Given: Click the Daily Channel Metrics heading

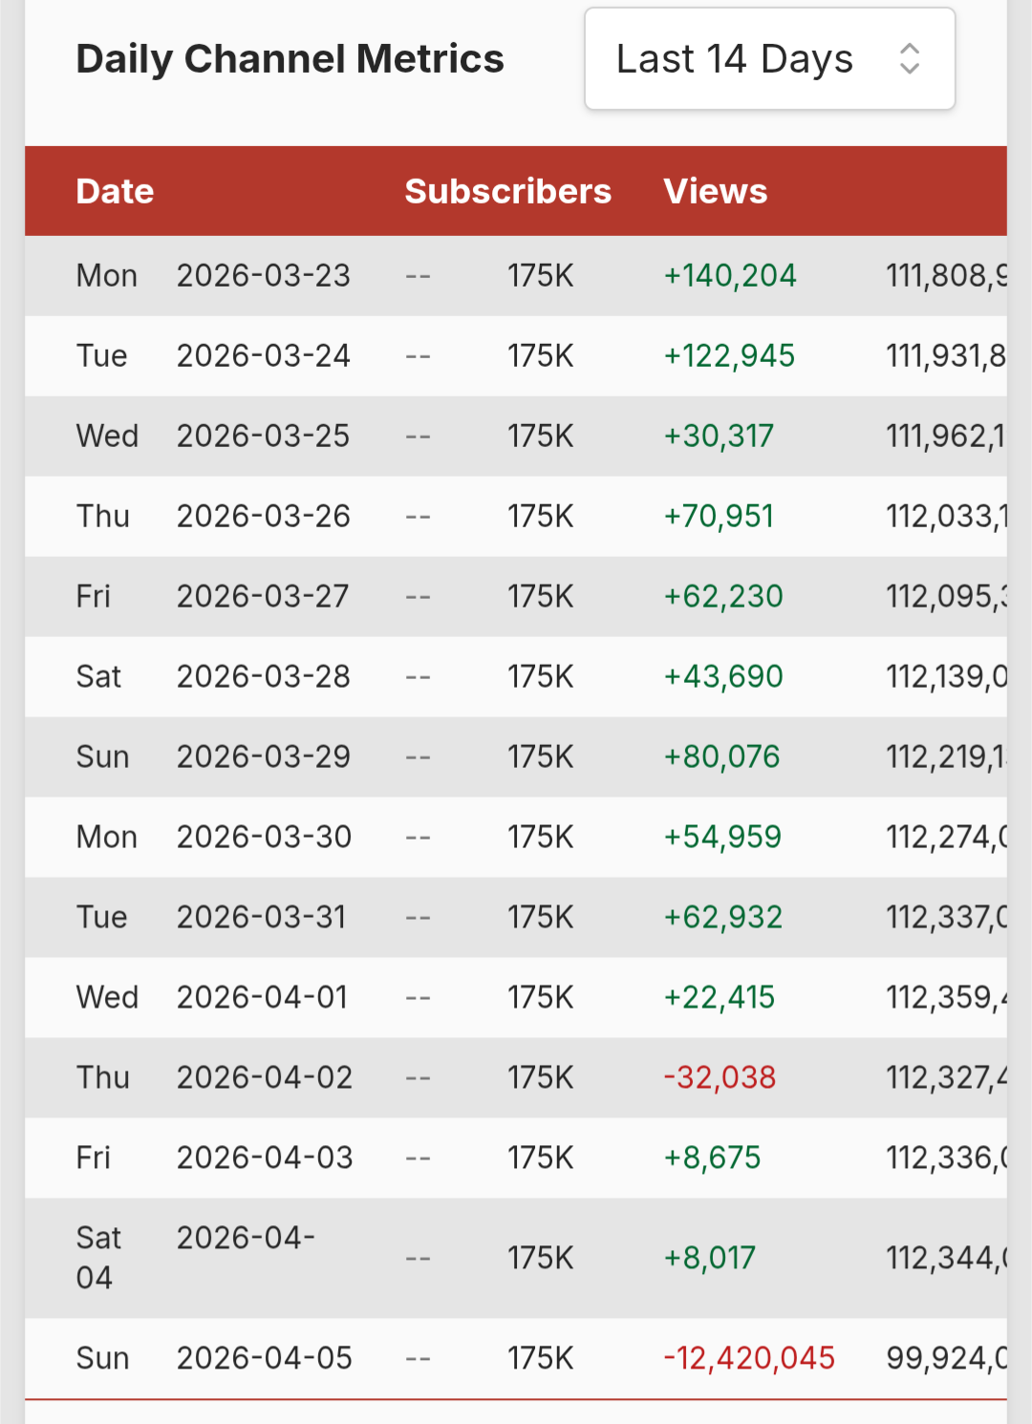Looking at the screenshot, I should 290,59.
